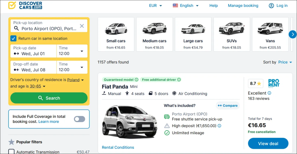Click the Fiat Panda title
The height and width of the screenshot is (154, 297).
click(115, 87)
